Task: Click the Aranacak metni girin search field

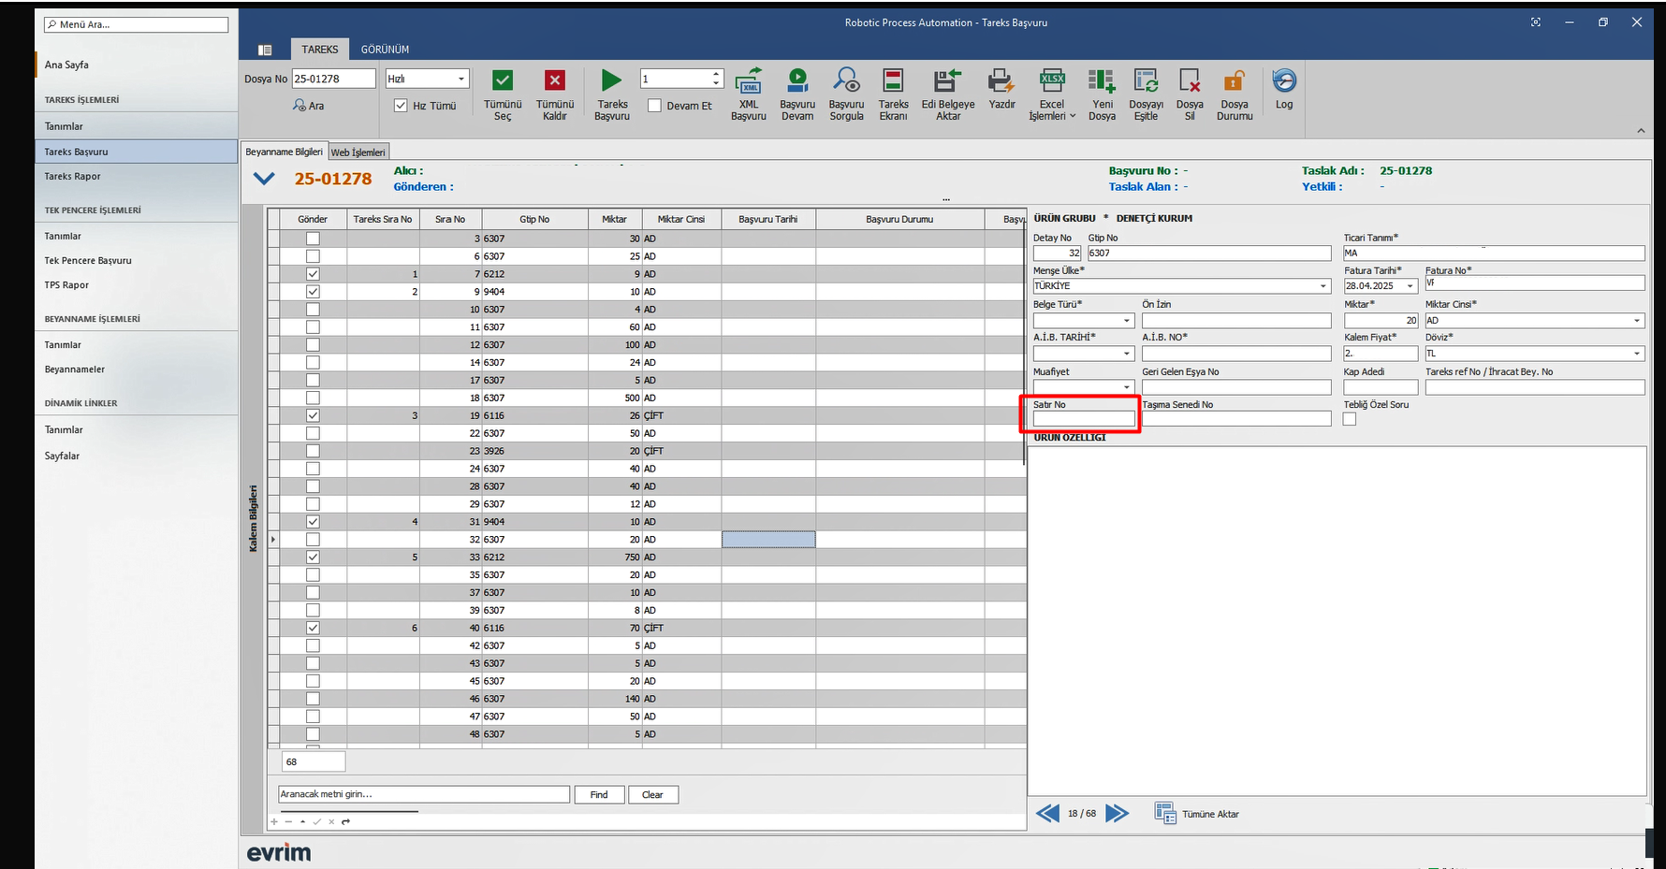Action: coord(424,794)
